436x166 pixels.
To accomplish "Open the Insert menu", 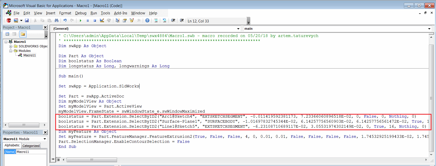I will pyautogui.click(x=50, y=13).
